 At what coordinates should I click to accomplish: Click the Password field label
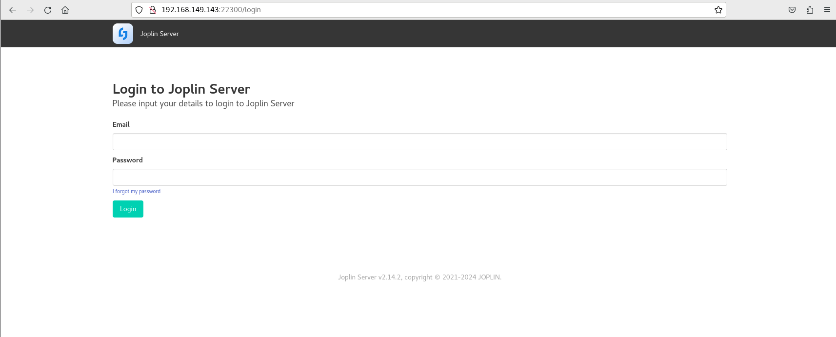(x=127, y=160)
